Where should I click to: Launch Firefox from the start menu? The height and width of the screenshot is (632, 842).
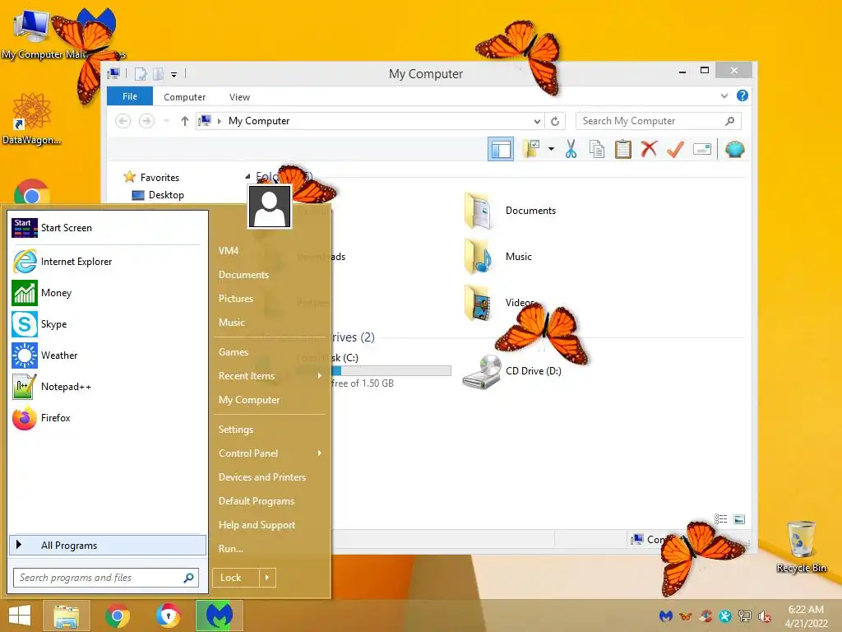(107, 417)
